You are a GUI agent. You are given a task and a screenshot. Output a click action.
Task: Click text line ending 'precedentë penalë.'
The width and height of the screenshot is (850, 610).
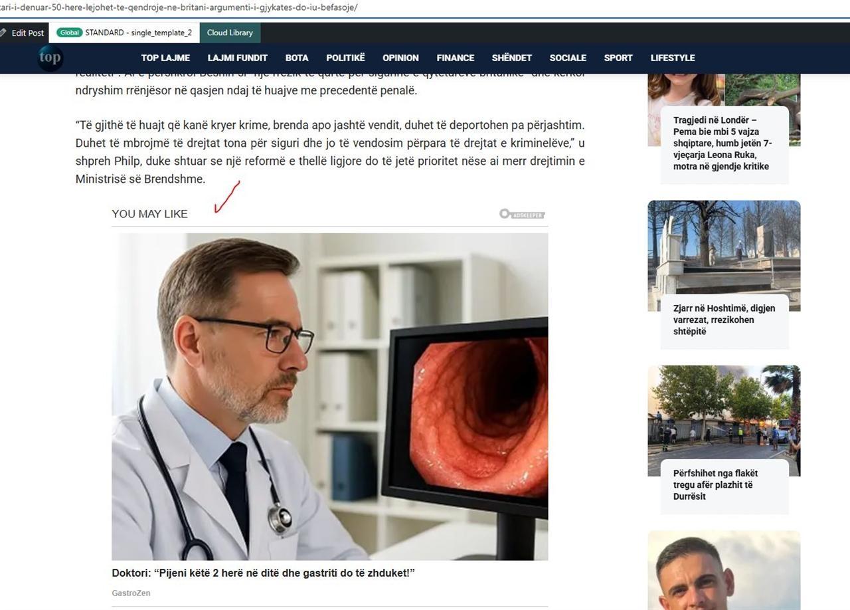(x=246, y=90)
